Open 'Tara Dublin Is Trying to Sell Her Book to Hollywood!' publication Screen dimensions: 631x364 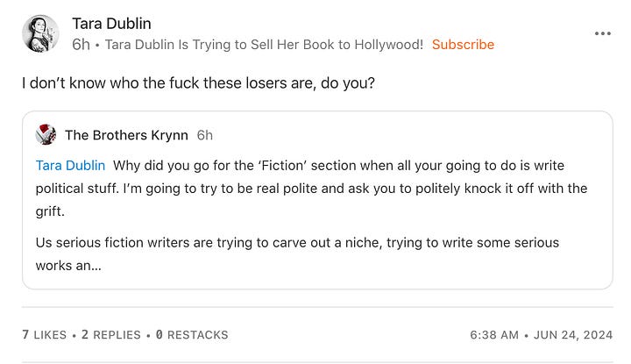264,44
